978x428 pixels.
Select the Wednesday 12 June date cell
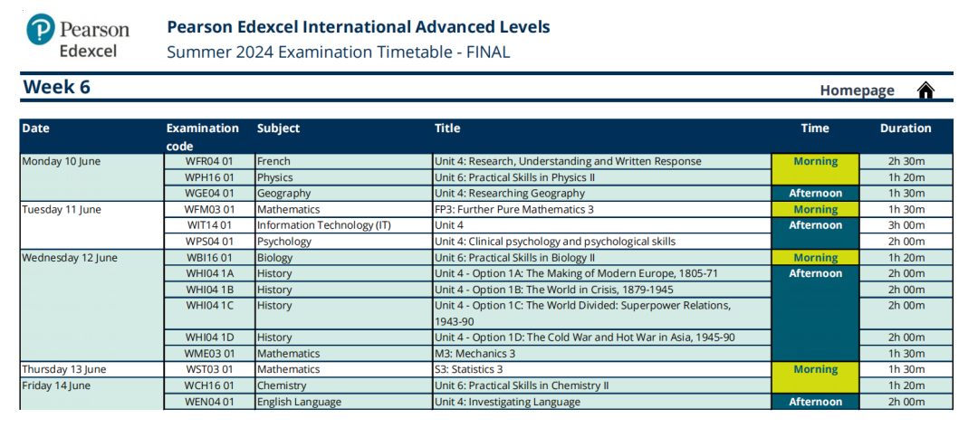click(91, 305)
